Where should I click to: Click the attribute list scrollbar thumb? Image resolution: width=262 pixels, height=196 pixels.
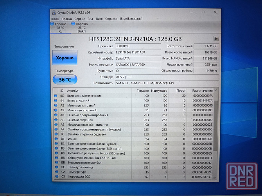click(215, 126)
